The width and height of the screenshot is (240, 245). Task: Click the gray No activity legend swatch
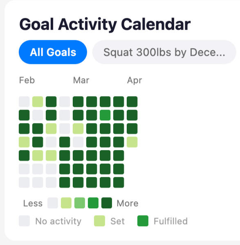point(24,221)
